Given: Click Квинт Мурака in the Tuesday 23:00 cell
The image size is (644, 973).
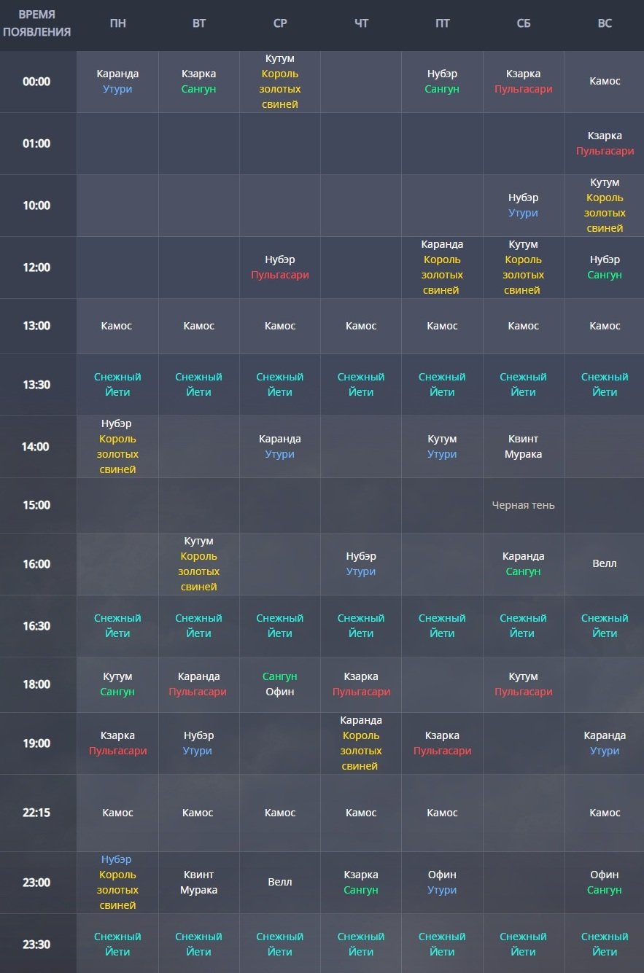Looking at the screenshot, I should click(x=198, y=882).
